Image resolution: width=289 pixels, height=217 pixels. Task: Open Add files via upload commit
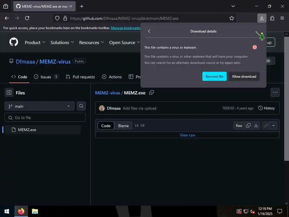click(x=139, y=108)
